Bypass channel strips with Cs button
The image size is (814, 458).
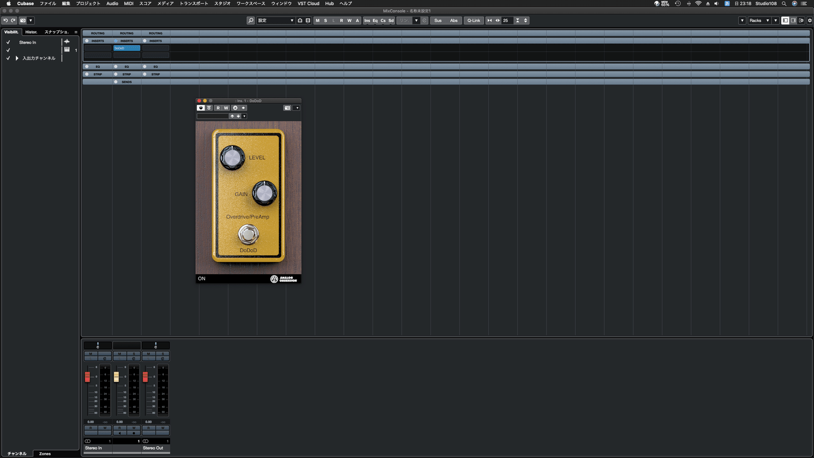383,20
